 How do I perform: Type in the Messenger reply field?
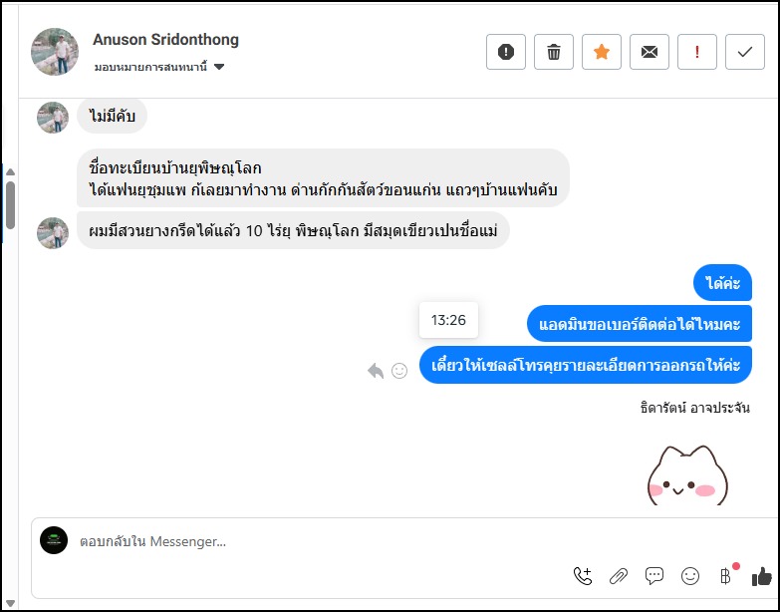click(x=299, y=541)
